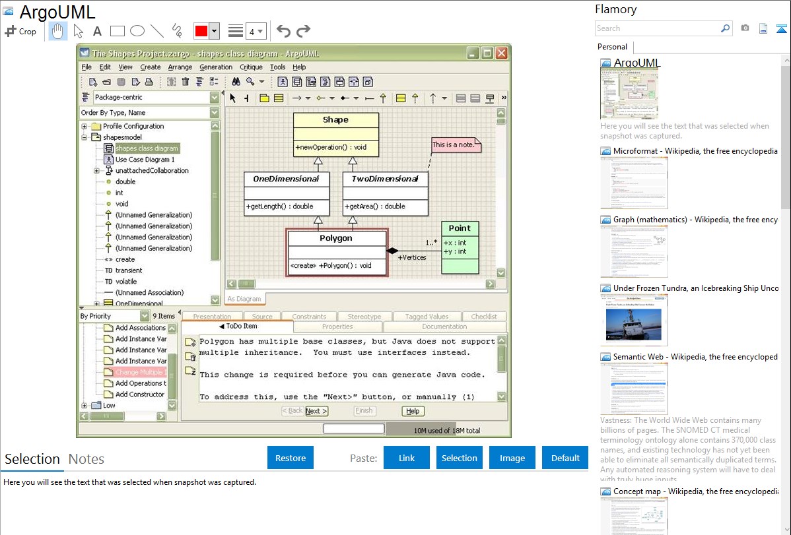
Task: Expand Profile Configuration tree node
Action: pyautogui.click(x=85, y=126)
